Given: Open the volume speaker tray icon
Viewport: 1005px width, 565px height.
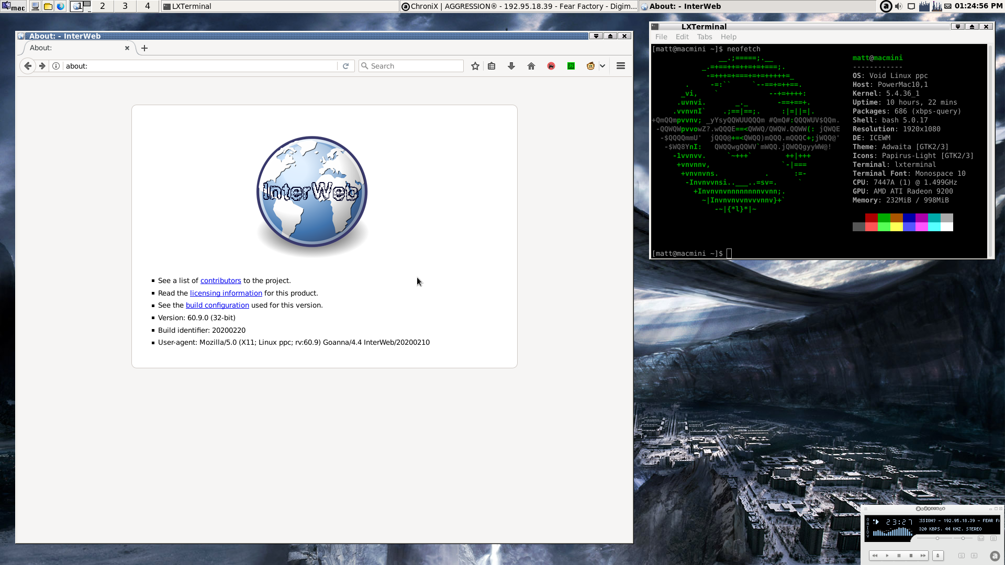Looking at the screenshot, I should (898, 6).
